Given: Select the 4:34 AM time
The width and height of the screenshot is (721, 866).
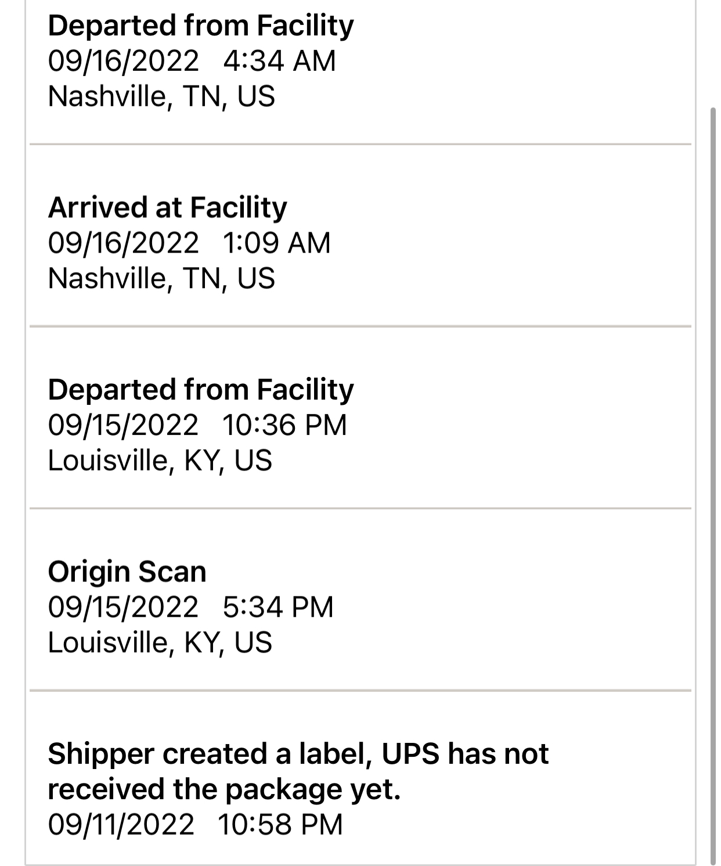Looking at the screenshot, I should coord(279,61).
